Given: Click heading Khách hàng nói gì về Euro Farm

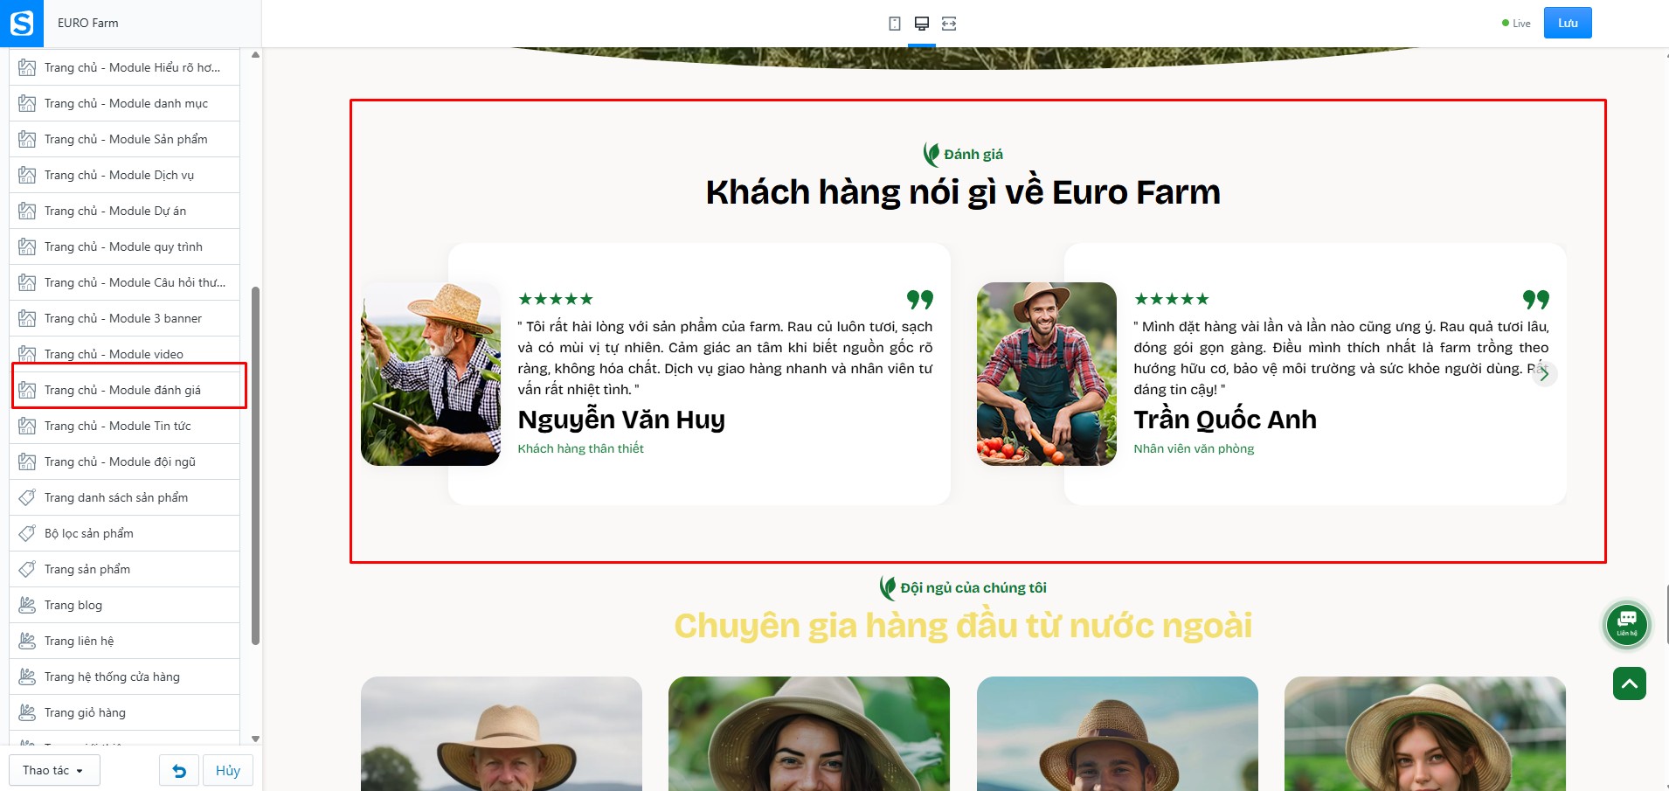Looking at the screenshot, I should coord(963,192).
